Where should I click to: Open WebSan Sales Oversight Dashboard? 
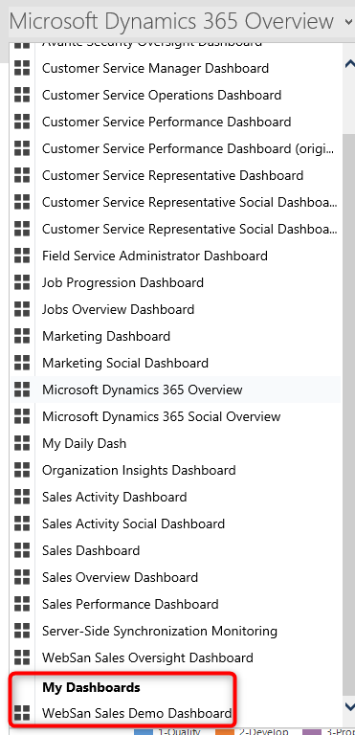pos(147,657)
